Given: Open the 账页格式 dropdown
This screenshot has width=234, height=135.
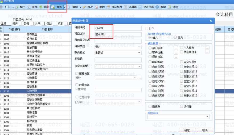Looking at the screenshot, I should (139, 53).
